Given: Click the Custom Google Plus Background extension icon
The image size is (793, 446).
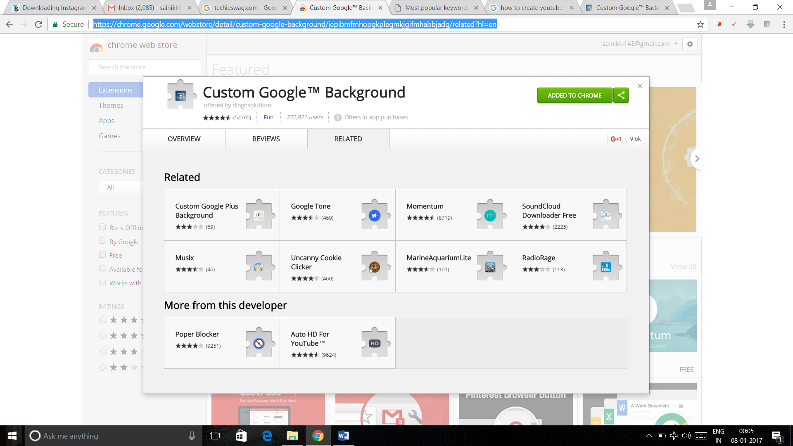Looking at the screenshot, I should point(259,215).
